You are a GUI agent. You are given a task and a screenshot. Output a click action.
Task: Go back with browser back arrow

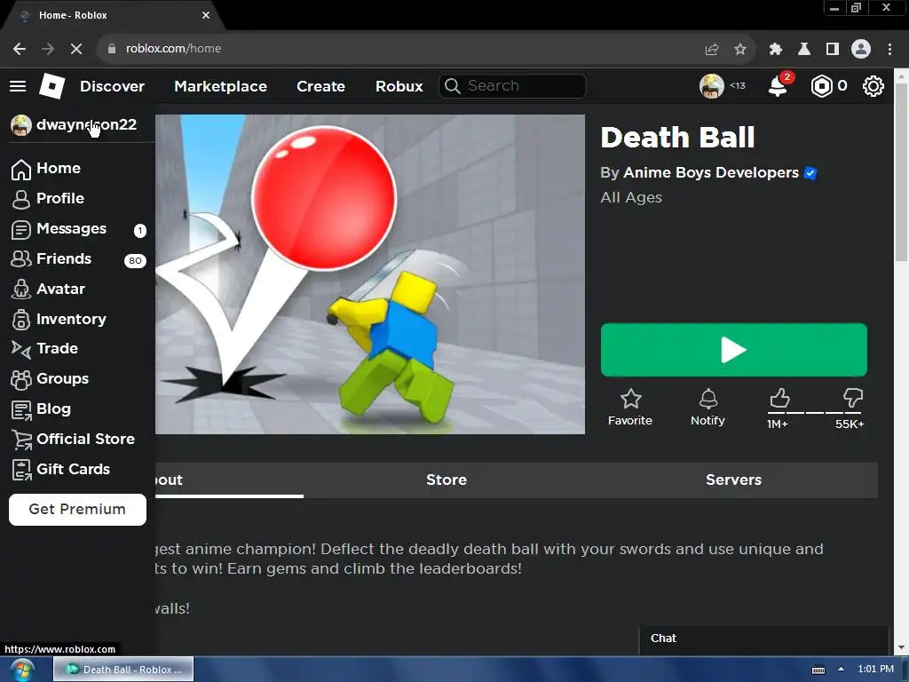[20, 49]
